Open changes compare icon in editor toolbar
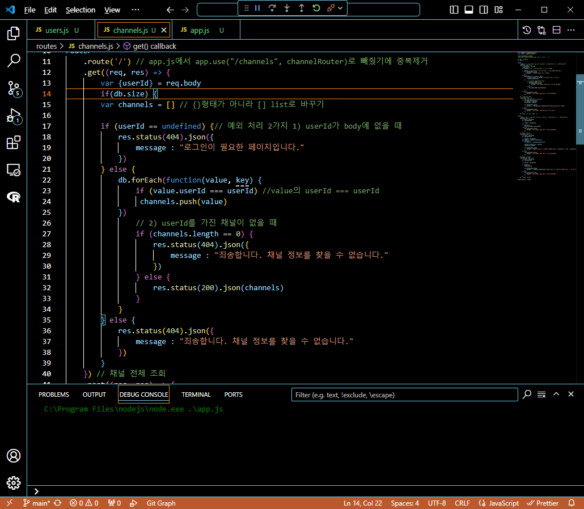This screenshot has height=509, width=584. click(x=541, y=30)
